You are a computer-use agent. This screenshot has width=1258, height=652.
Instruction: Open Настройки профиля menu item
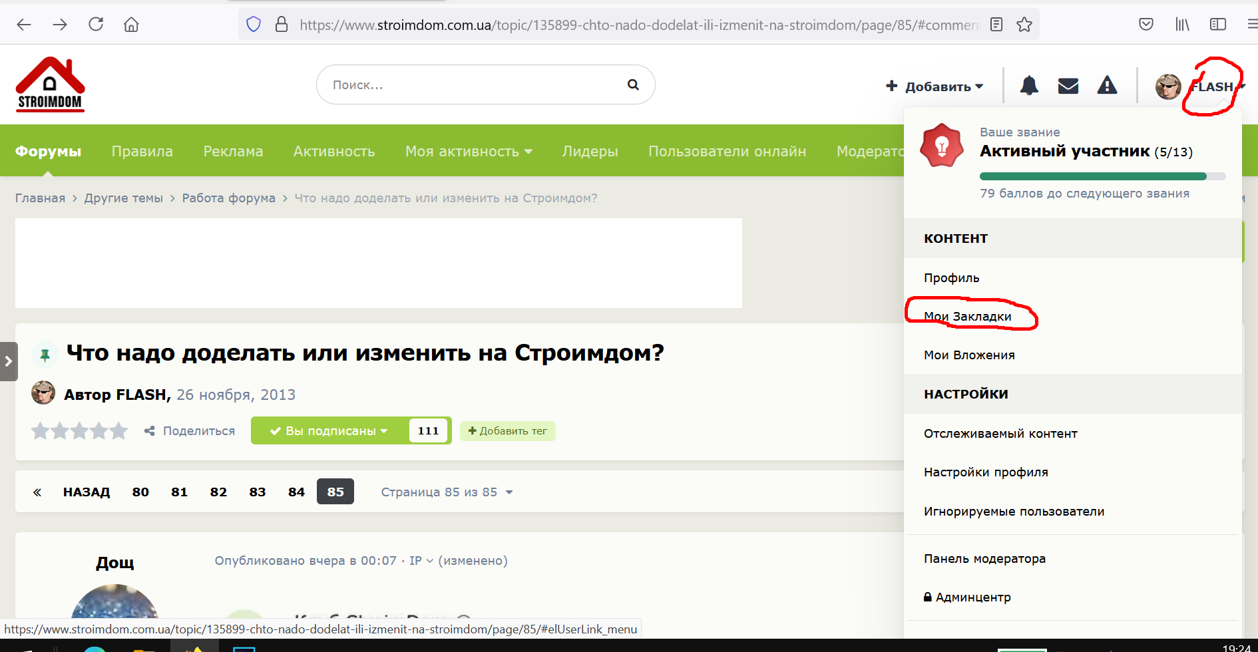point(1073,472)
